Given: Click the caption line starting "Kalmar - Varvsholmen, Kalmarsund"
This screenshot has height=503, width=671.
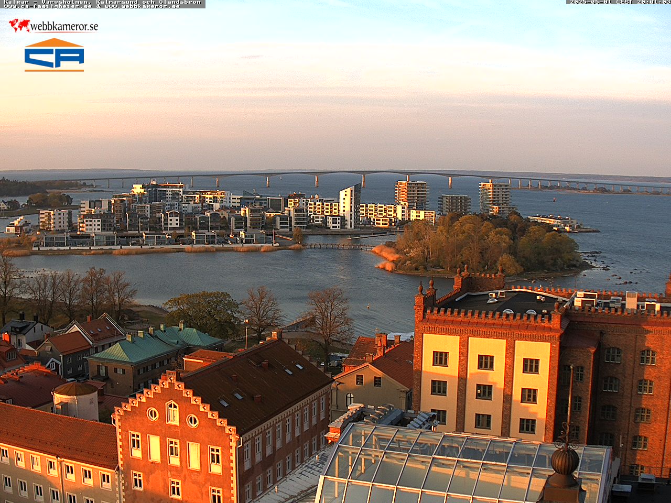Looking at the screenshot, I should [x=102, y=2].
